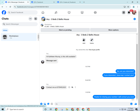Open the Home feed icon
The image size is (140, 111).
43,13
